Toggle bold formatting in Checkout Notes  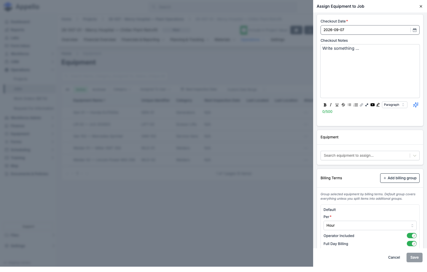click(x=325, y=105)
